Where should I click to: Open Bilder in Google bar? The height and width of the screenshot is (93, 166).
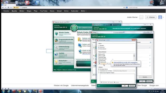[x=22, y=11]
